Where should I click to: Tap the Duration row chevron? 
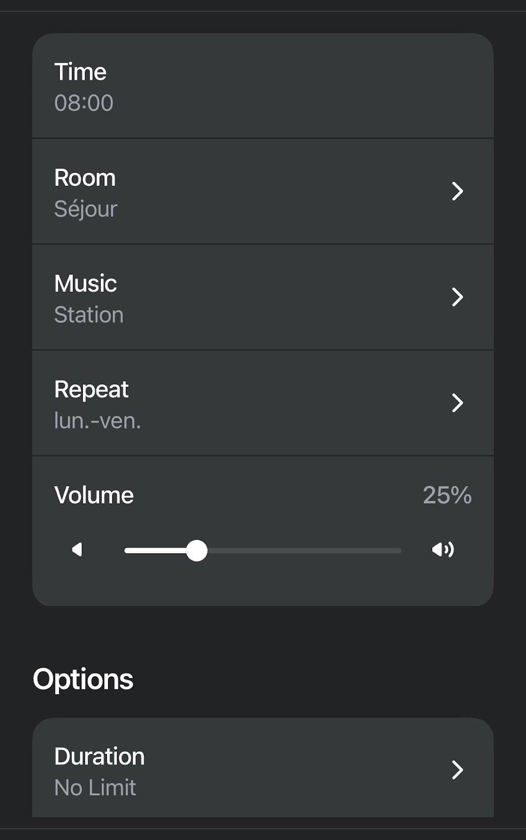(457, 770)
